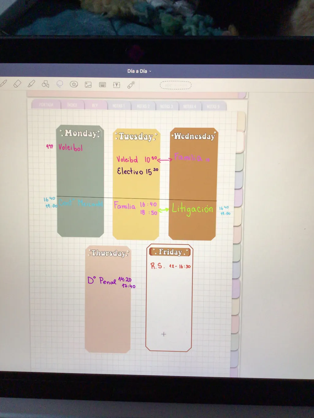The height and width of the screenshot is (418, 314).
Task: Open the NOTAS 5 planner tab
Action: 213,107
